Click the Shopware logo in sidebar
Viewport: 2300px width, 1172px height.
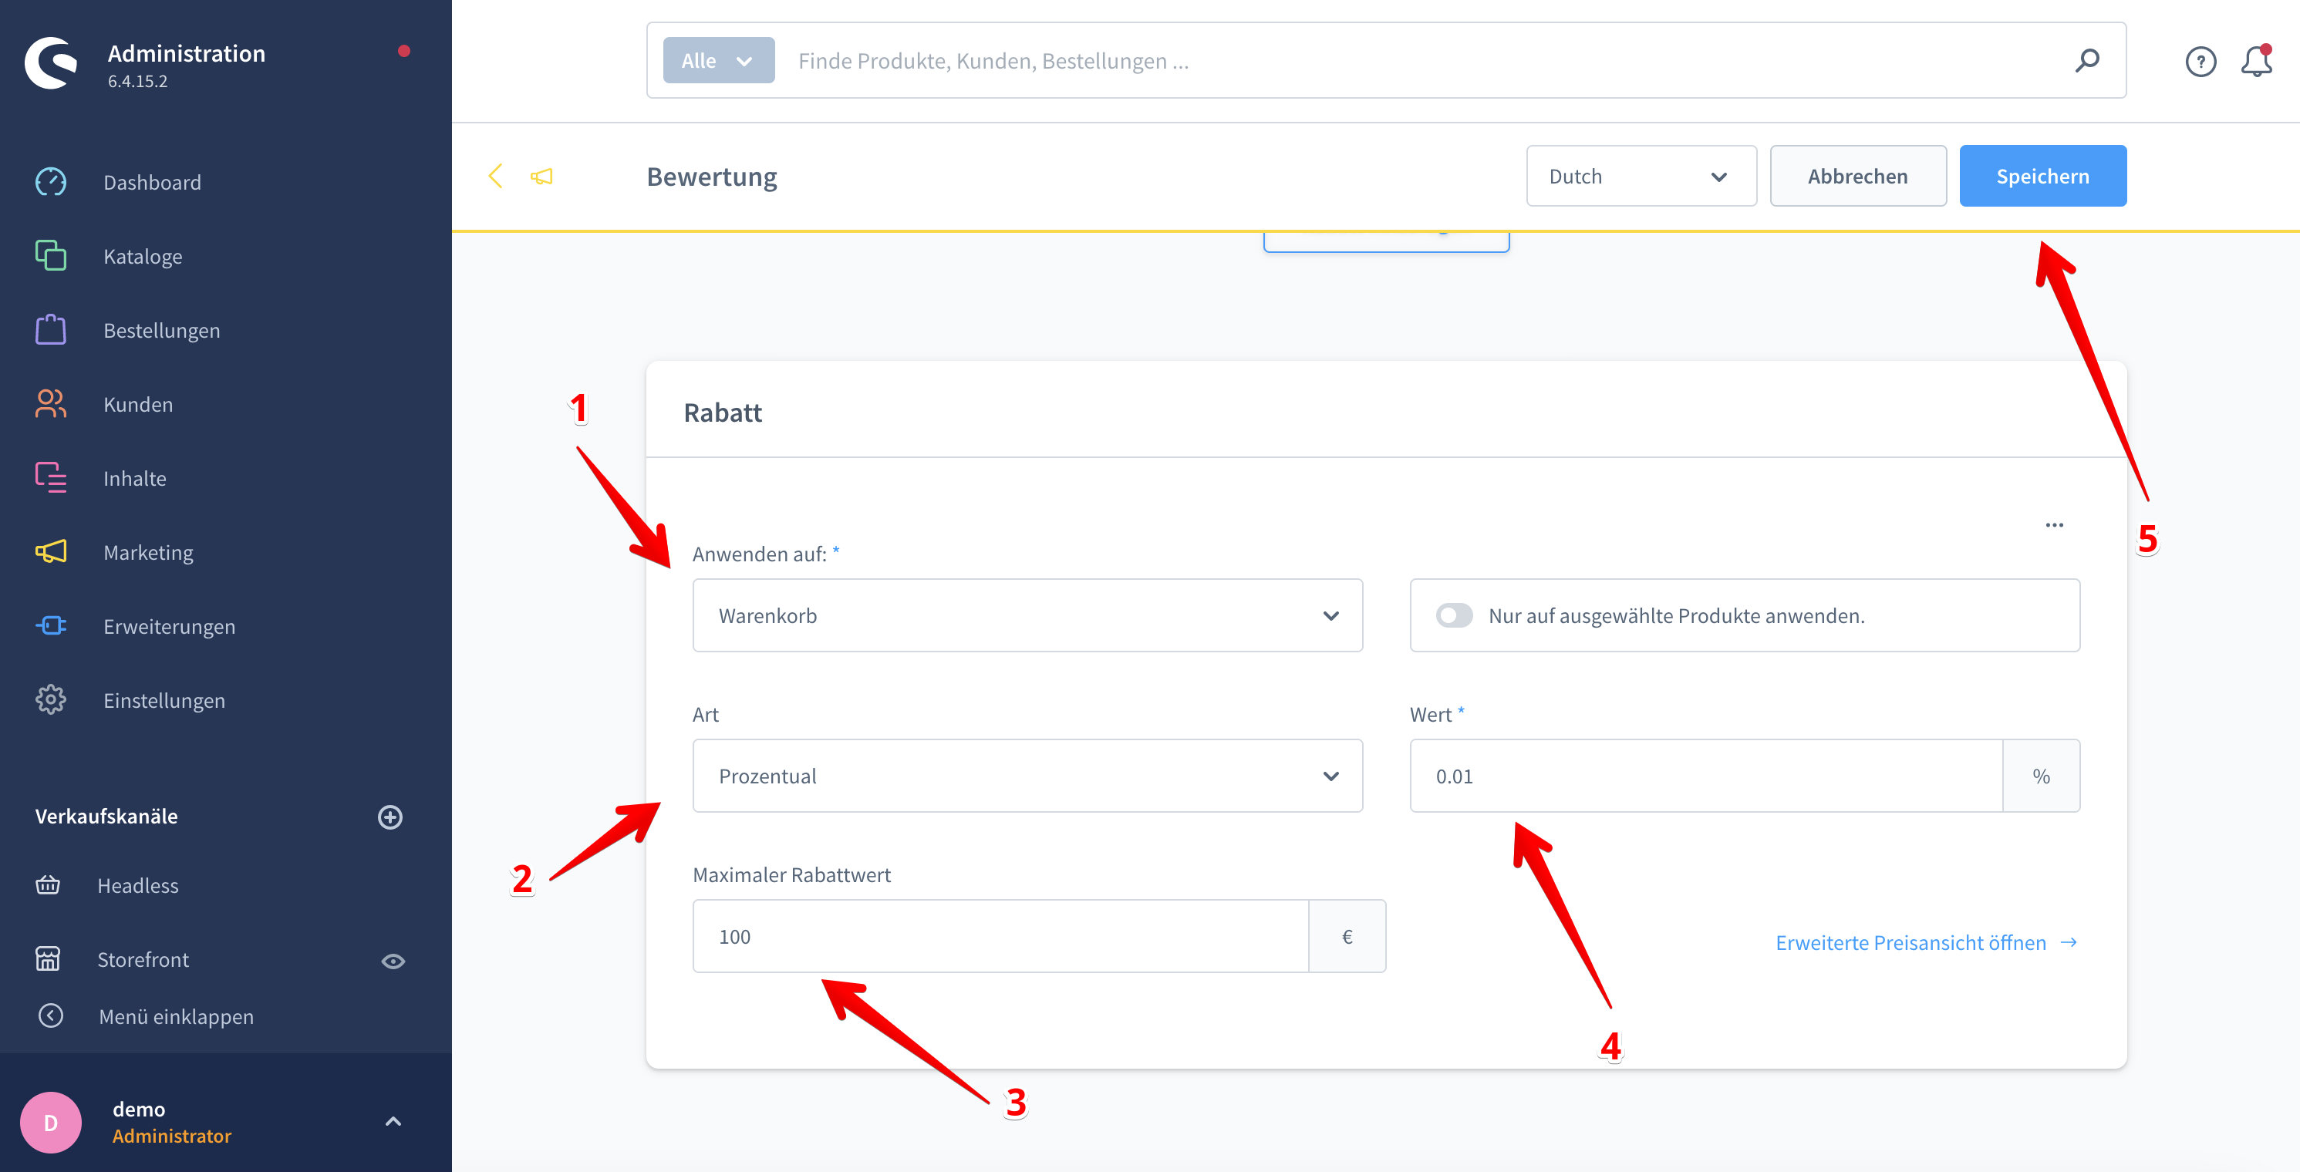[52, 62]
